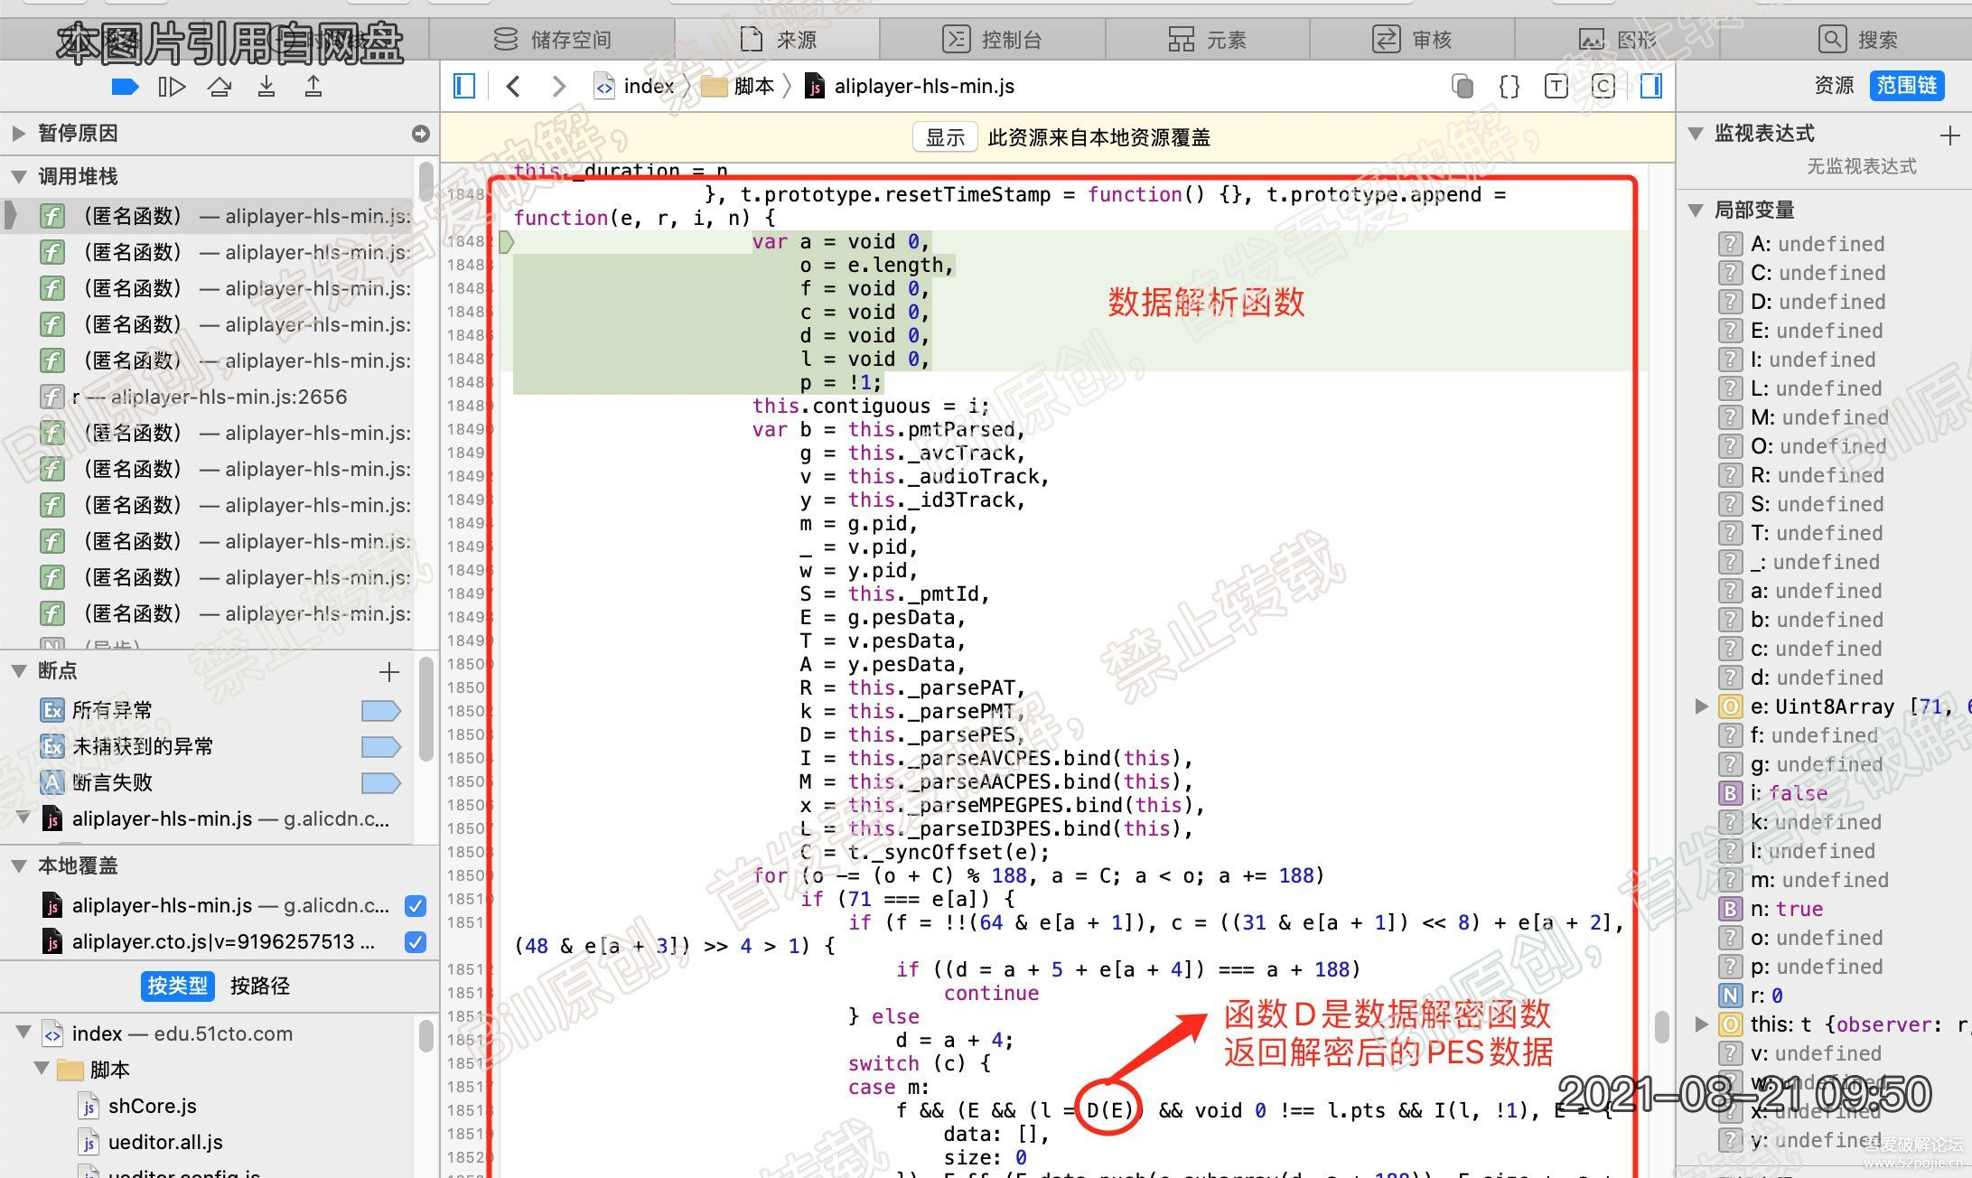
Task: Collapse aliplayer-hls-min.js breakpoint group
Action: coord(24,818)
